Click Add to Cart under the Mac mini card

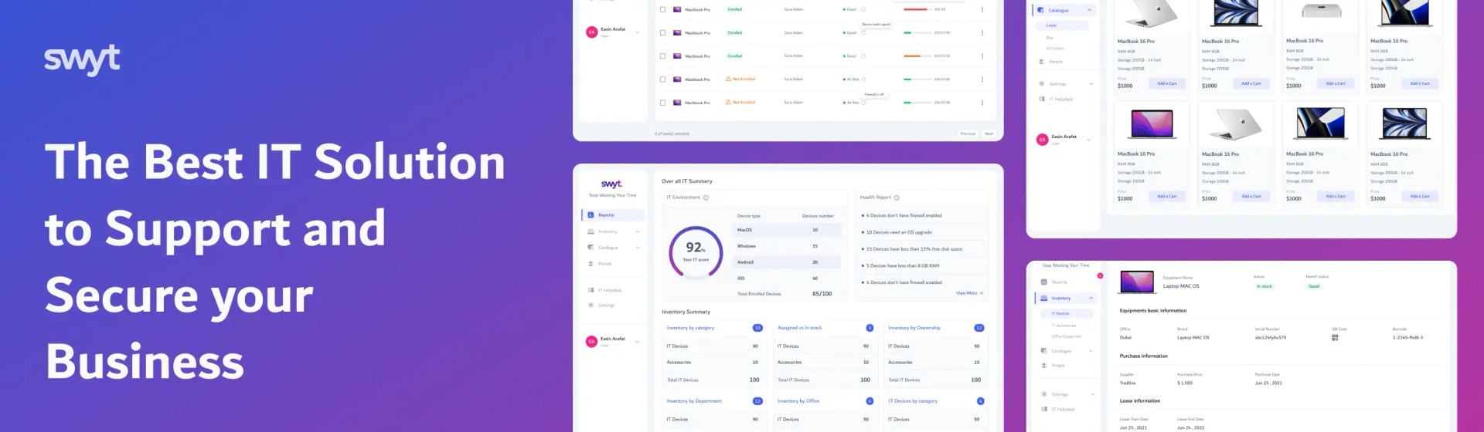point(1336,83)
